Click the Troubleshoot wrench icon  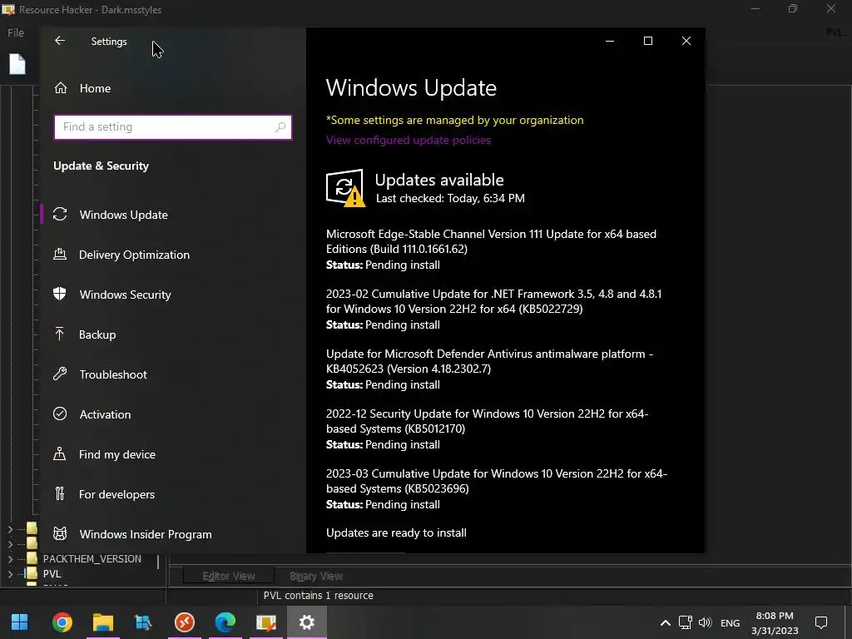click(x=60, y=374)
